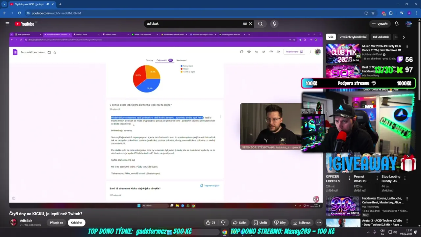This screenshot has height=237, width=421.
Task: Subscribe with the Odebírat button
Action: [x=77, y=223]
